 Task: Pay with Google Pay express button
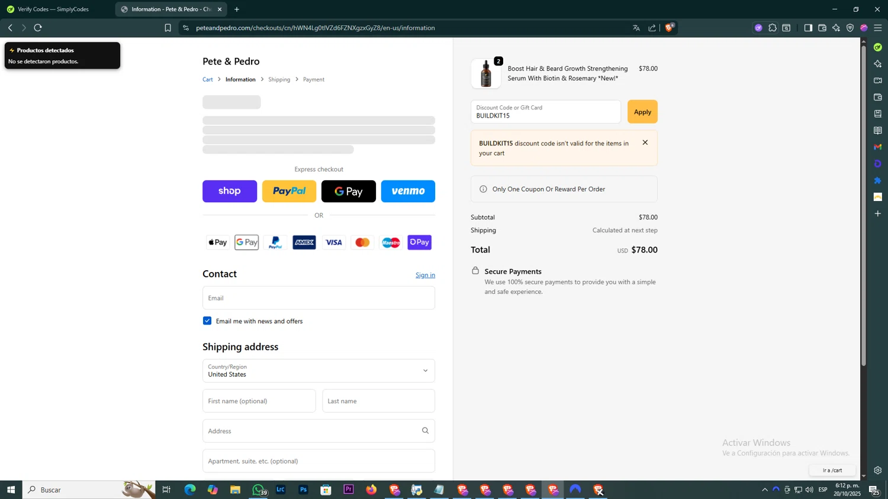pyautogui.click(x=349, y=191)
